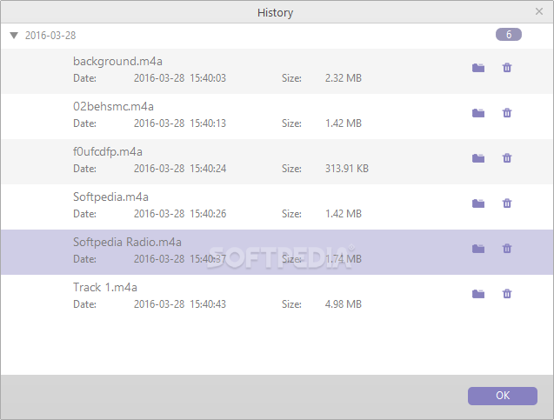554x420 pixels.
Task: Click the 1.74 MB size value
Action: point(343,259)
